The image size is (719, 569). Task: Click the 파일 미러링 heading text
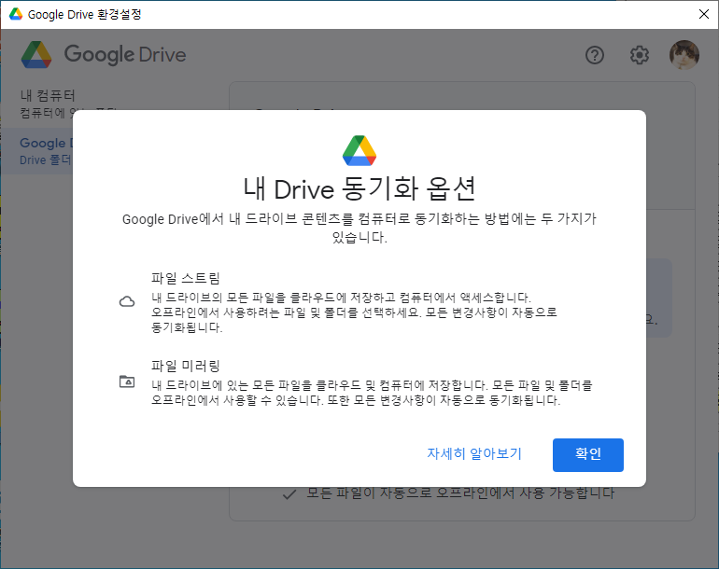pyautogui.click(x=186, y=366)
